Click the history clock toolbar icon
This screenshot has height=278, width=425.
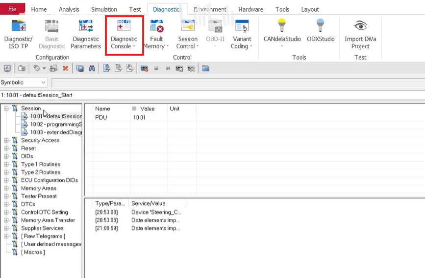click(37, 68)
